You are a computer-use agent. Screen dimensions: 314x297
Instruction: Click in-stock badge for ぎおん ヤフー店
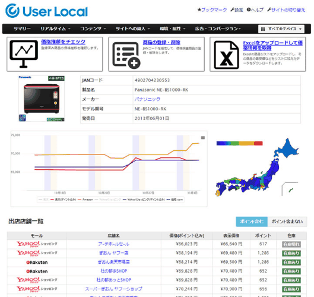click(291, 253)
